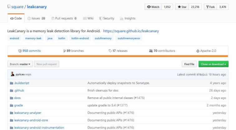Click the repository book icon beside square

point(9,7)
